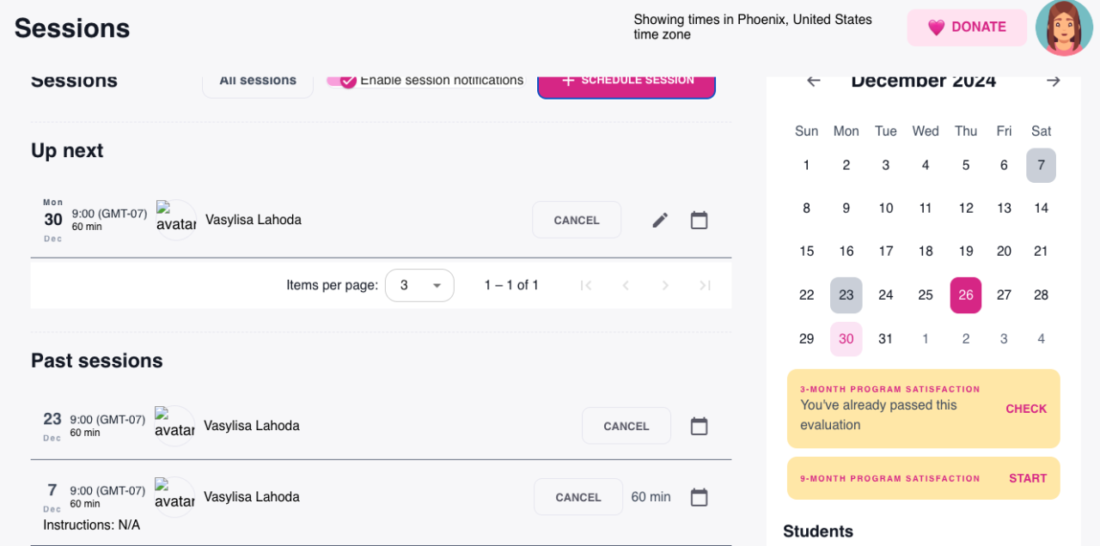This screenshot has width=1100, height=546.
Task: Open the All sessions filter
Action: [258, 82]
